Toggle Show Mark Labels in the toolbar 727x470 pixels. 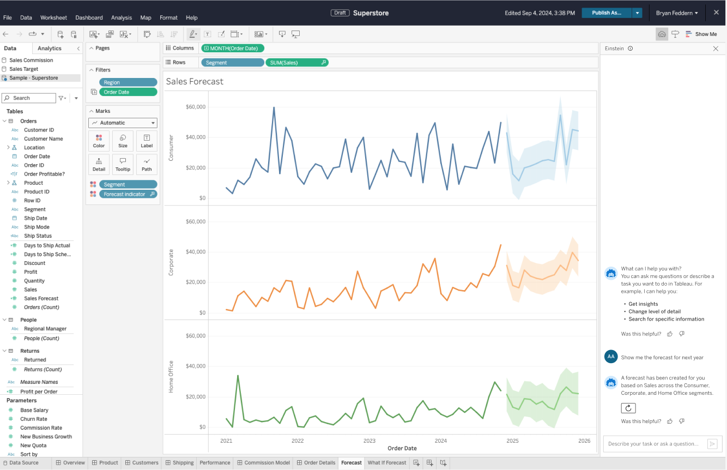click(x=208, y=34)
